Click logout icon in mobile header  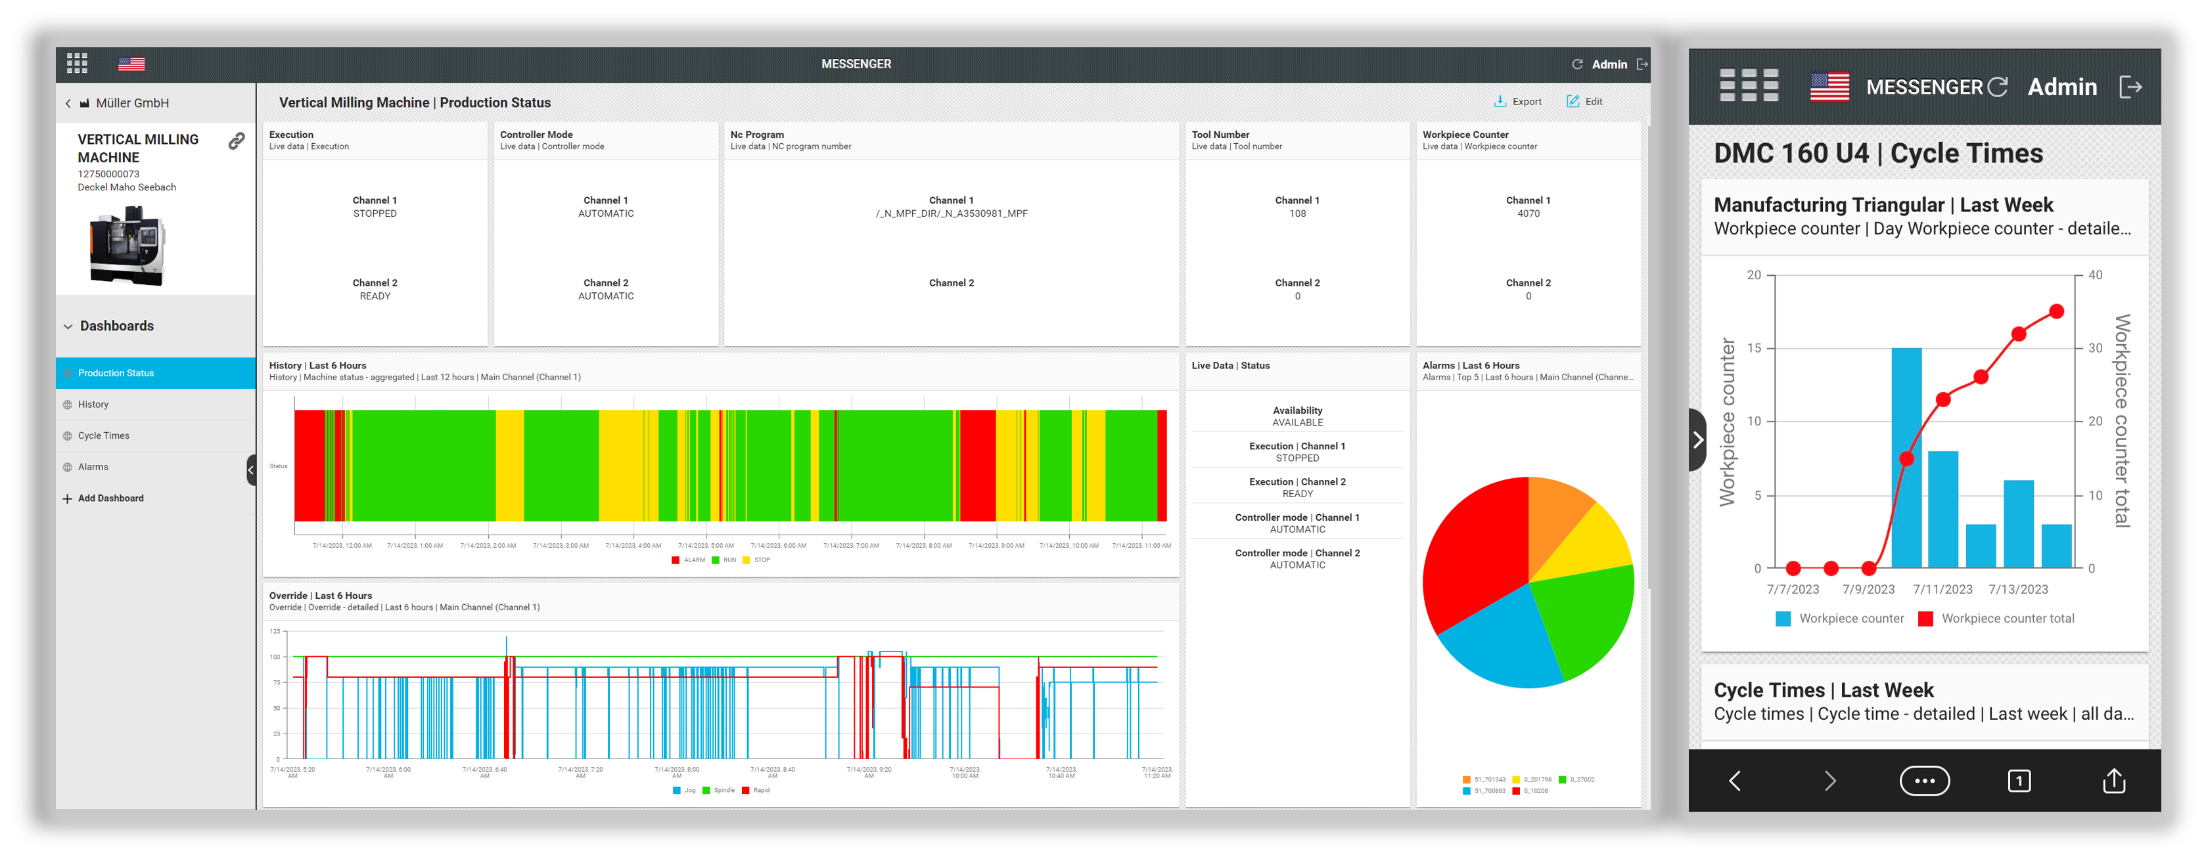(x=2130, y=87)
